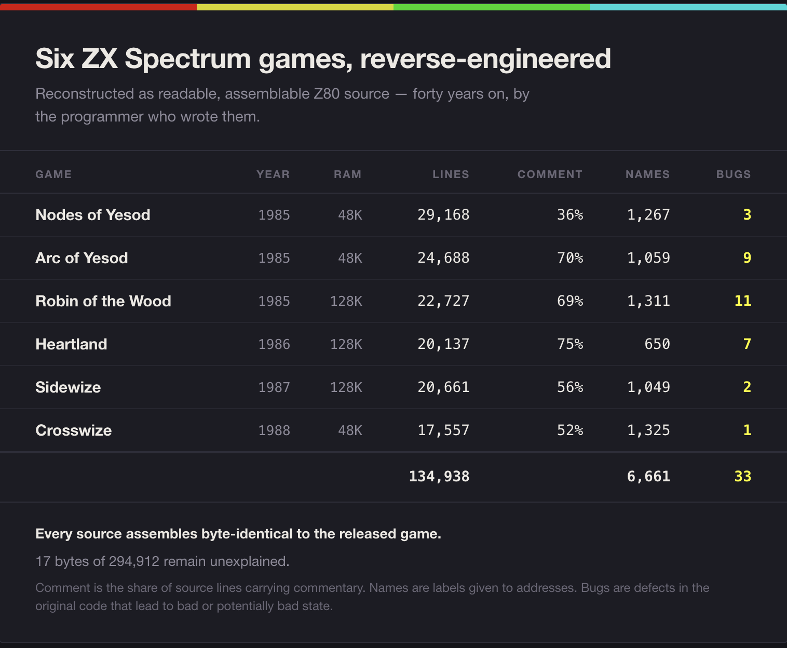787x648 pixels.
Task: Sort by the NAMES column header
Action: 647,174
